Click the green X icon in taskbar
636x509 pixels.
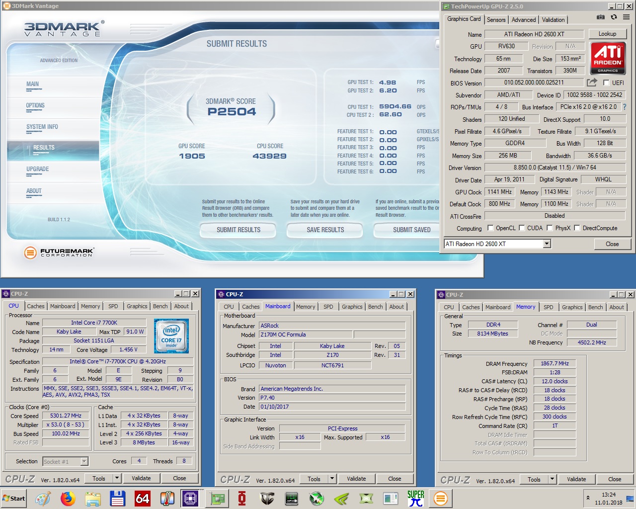pos(366,499)
